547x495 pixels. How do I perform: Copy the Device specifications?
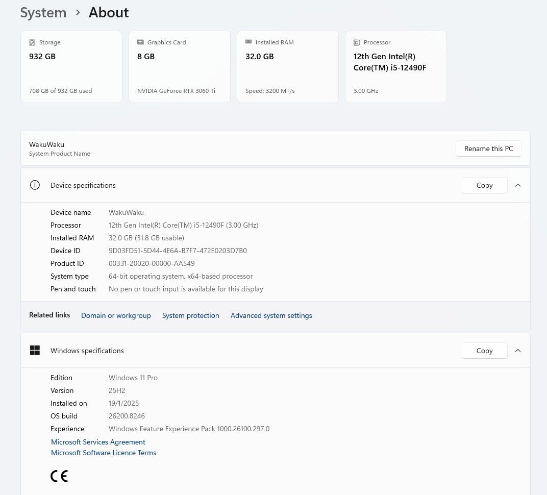pos(485,185)
